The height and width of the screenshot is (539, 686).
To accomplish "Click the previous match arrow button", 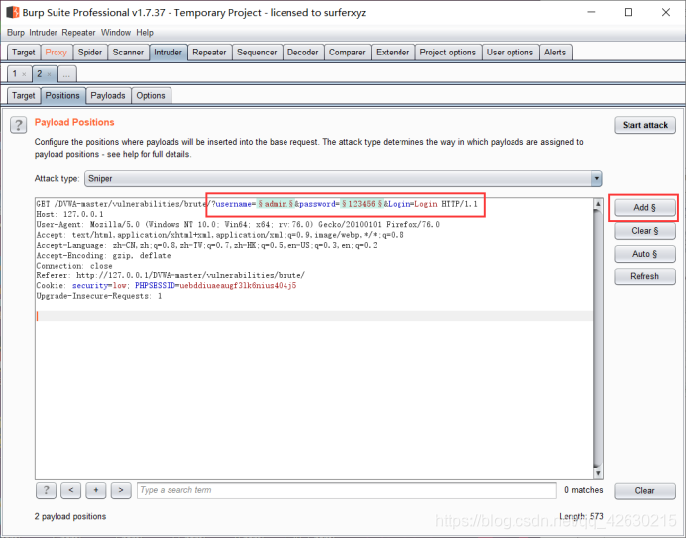I will pos(70,490).
